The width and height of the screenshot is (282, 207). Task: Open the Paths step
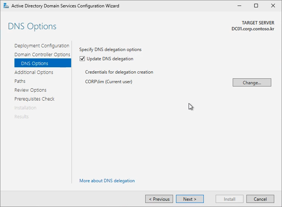pos(20,81)
